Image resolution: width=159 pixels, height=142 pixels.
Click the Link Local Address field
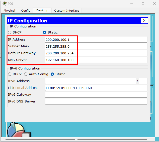click(x=96, y=88)
